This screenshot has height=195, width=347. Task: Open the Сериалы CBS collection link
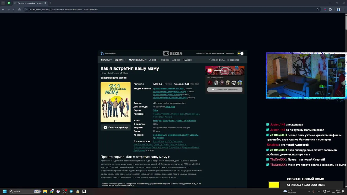pos(160,135)
